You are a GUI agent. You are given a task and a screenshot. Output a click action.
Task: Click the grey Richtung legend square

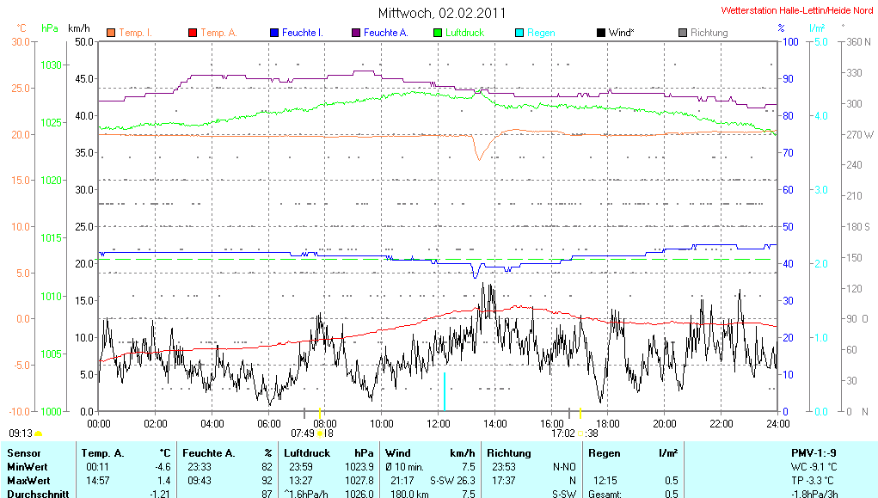click(682, 33)
